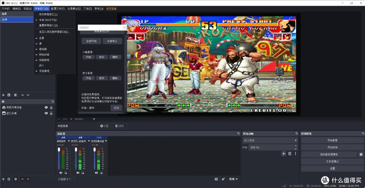365x188 pixels.
Task: Move scene down arrow in 场景 panel
Action: click(x=28, y=95)
